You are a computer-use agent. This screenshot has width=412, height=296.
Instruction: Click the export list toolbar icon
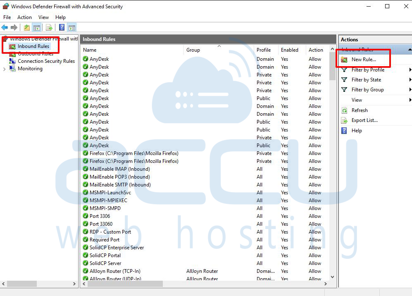pyautogui.click(x=49, y=27)
